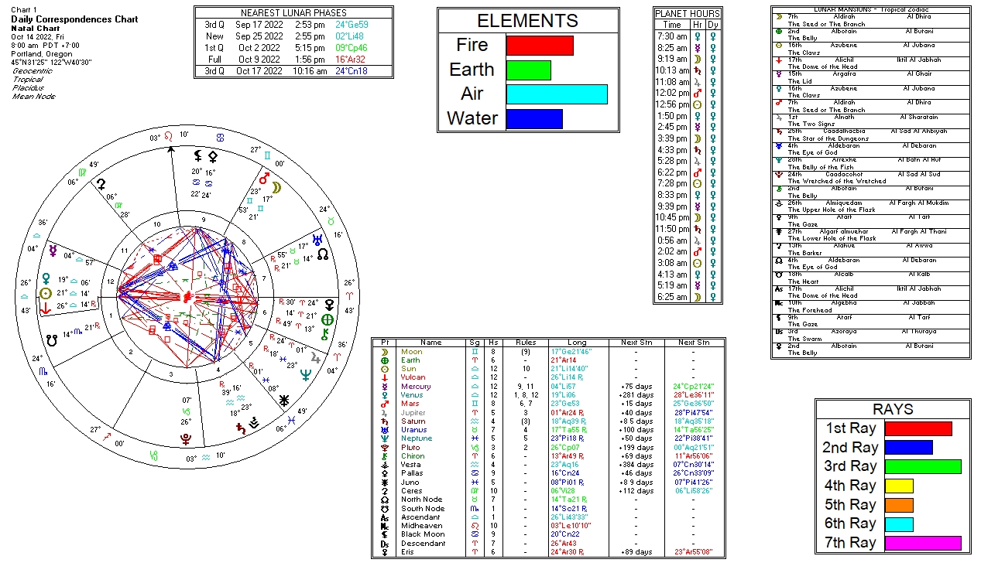Click the Long column header in the table
The width and height of the screenshot is (981, 573).
coord(578,343)
